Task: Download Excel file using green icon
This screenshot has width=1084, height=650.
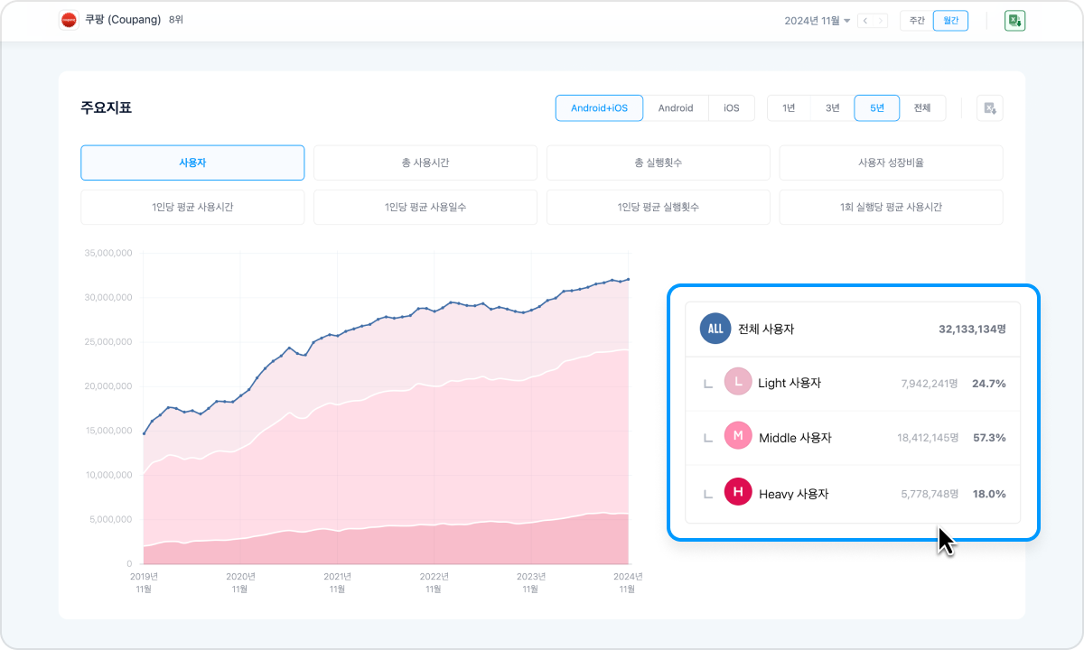Action: click(1014, 21)
